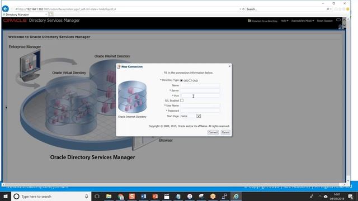Click the Reset Session link

tap(324, 21)
